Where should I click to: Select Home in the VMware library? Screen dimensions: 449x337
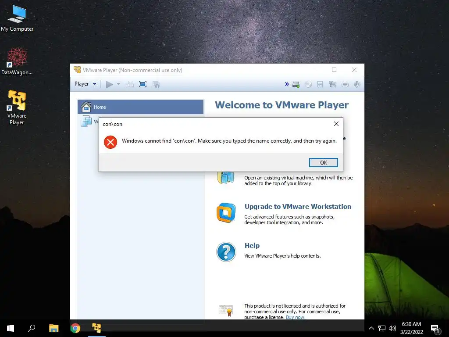141,107
